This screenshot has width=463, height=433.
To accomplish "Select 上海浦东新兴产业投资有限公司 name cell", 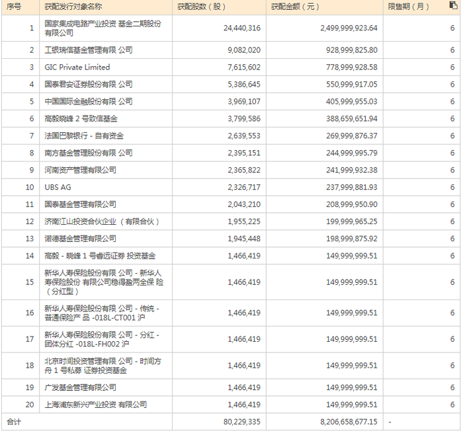I will (106, 405).
